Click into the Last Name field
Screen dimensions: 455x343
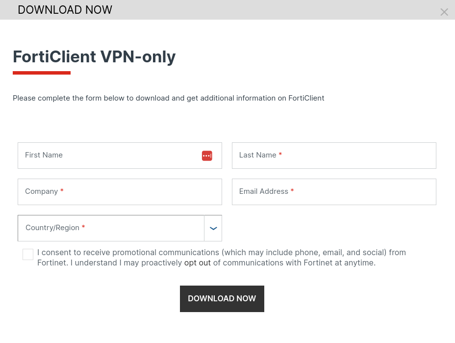tap(343, 156)
